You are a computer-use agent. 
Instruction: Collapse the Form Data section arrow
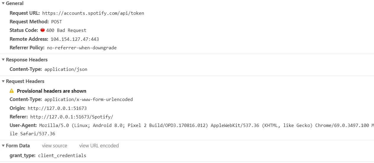pos(3,146)
